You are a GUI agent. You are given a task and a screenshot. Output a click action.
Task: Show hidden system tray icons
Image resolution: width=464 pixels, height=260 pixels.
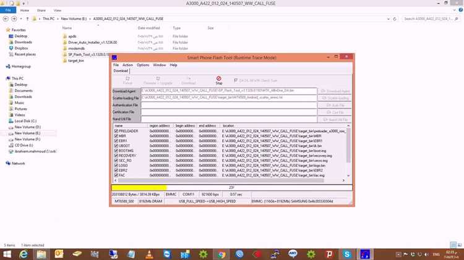[398, 254]
